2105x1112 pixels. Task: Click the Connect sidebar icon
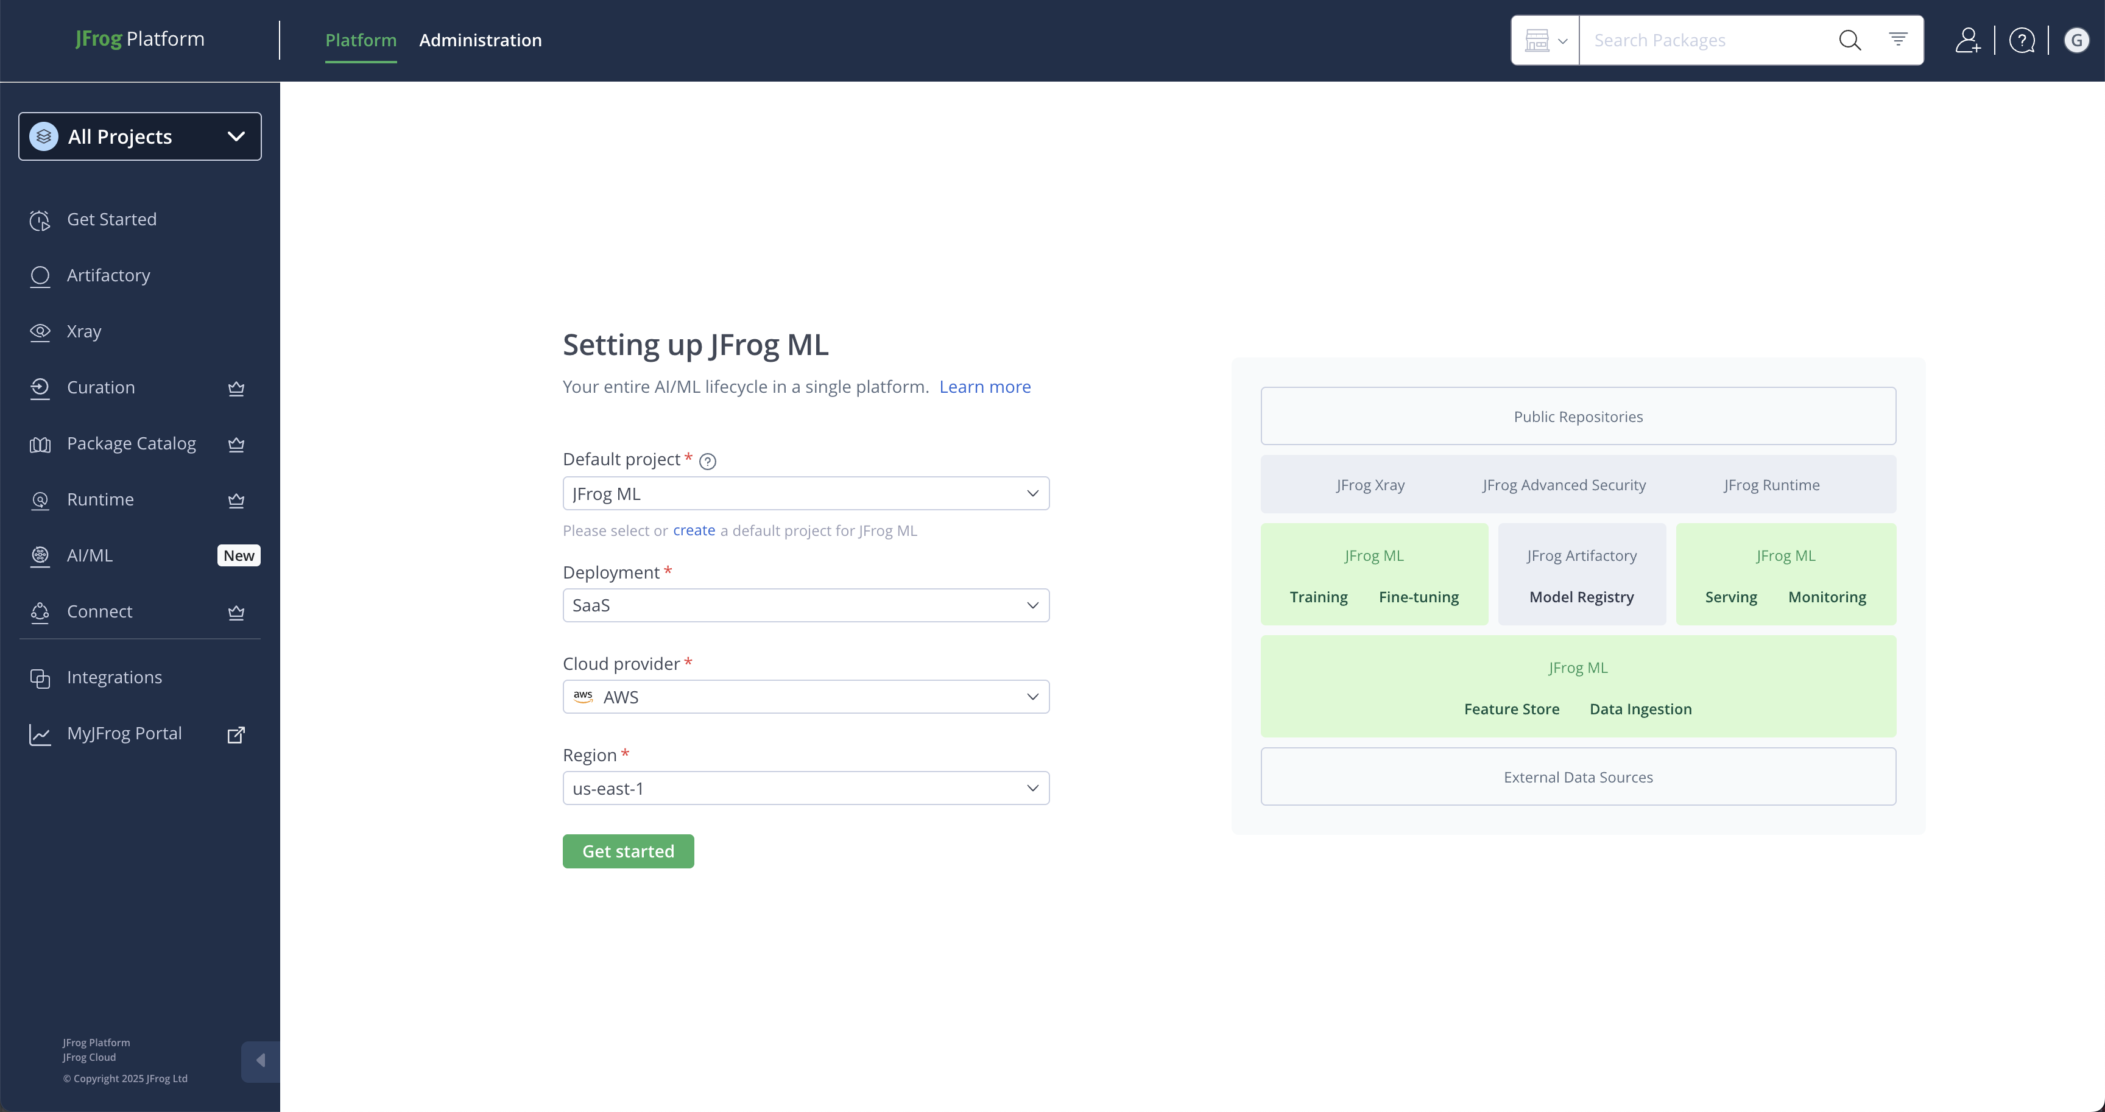coord(40,612)
